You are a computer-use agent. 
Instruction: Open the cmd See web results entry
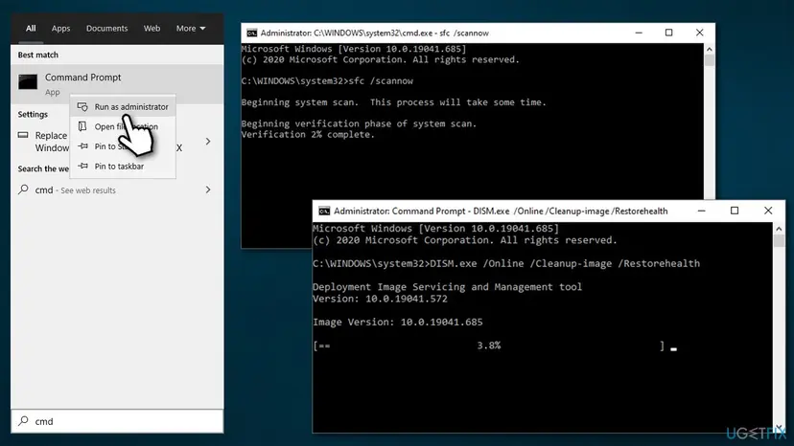coord(117,190)
